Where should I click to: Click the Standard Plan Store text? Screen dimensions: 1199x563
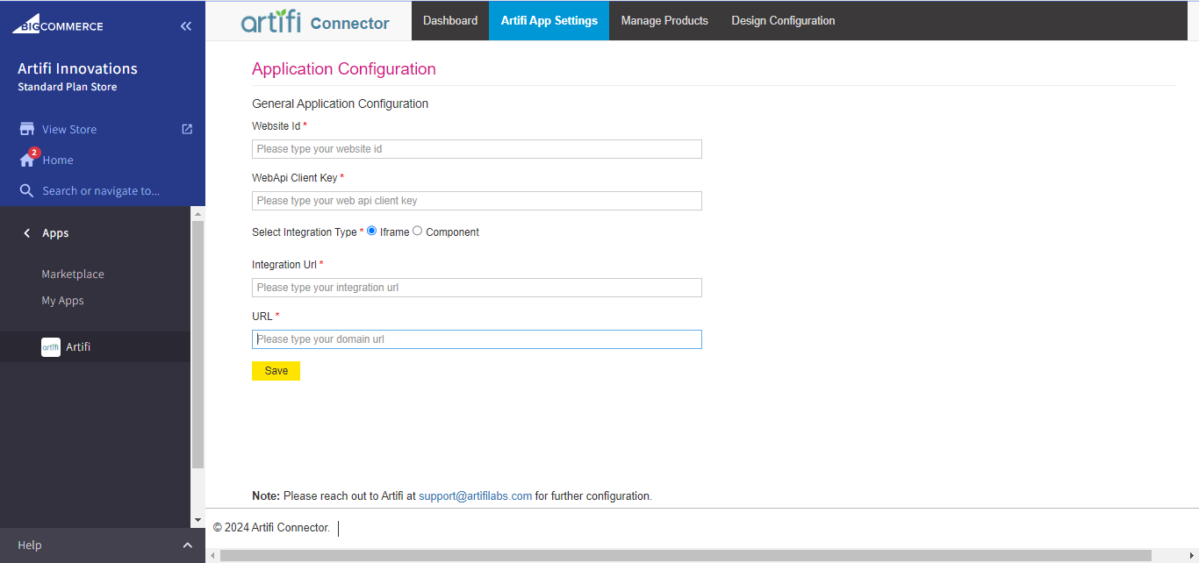click(67, 87)
